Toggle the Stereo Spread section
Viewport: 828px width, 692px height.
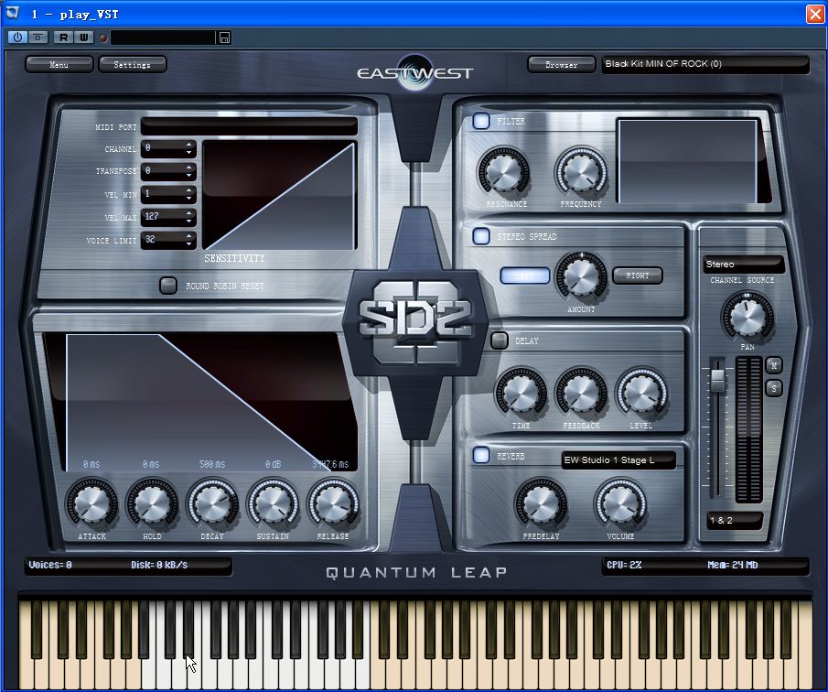[x=481, y=235]
